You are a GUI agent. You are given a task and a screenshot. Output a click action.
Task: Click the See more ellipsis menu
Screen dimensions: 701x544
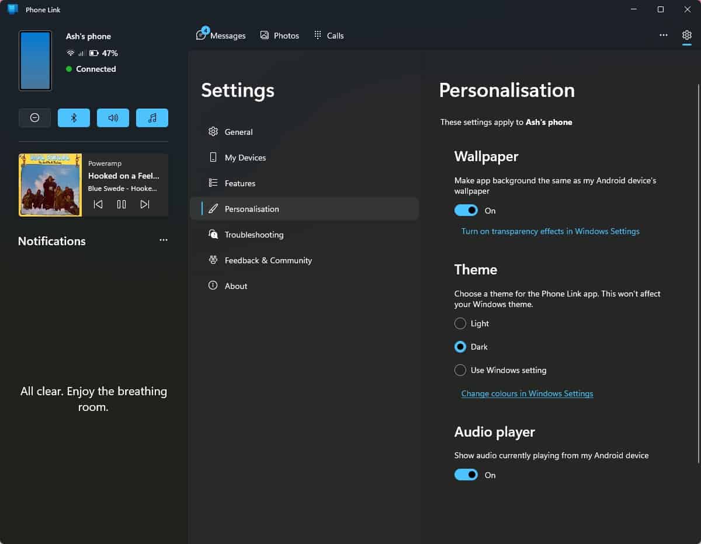[664, 35]
